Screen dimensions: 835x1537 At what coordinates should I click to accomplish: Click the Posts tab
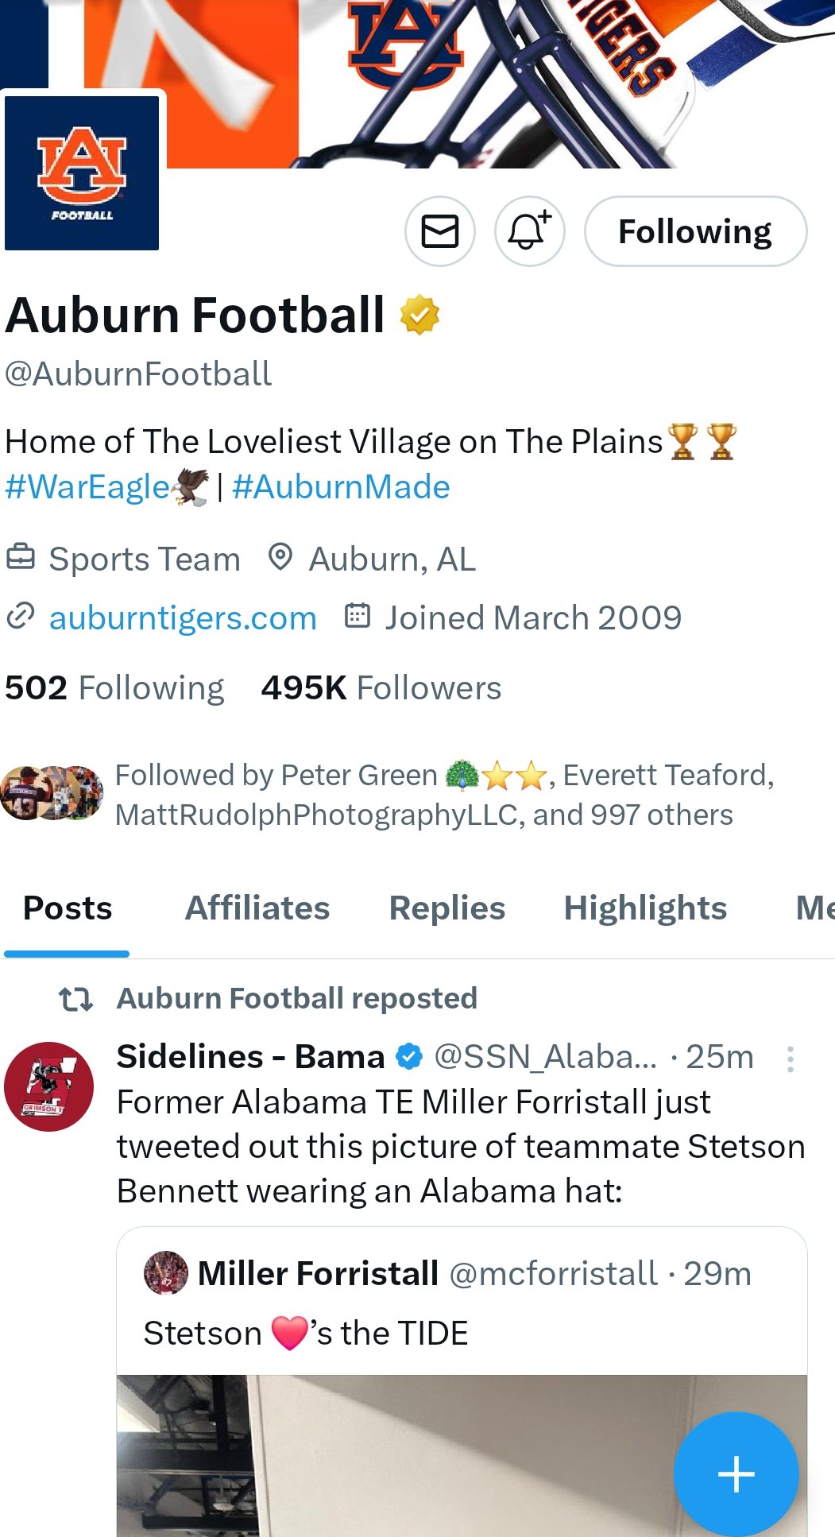pos(67,908)
